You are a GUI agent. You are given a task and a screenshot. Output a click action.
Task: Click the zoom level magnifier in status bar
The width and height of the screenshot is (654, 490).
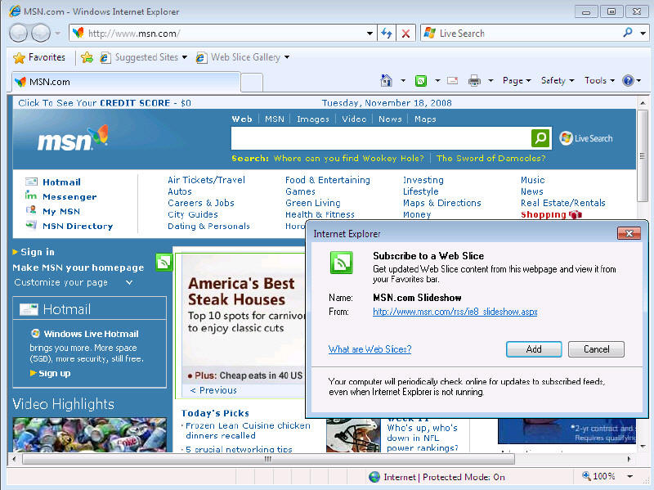pos(586,476)
